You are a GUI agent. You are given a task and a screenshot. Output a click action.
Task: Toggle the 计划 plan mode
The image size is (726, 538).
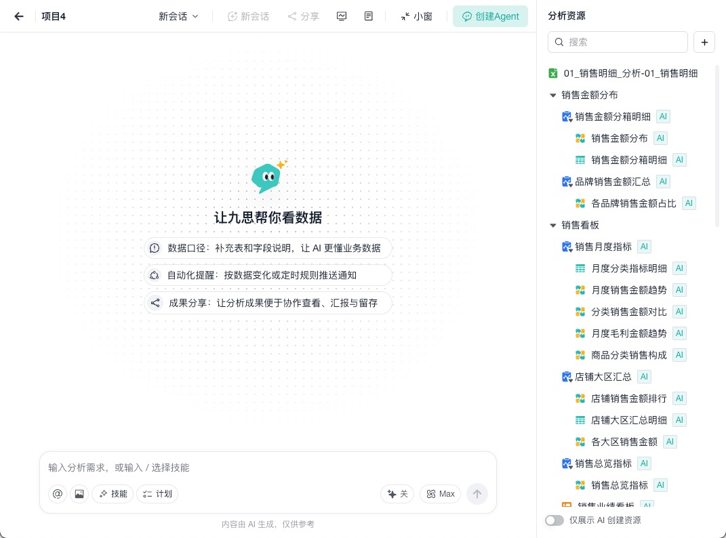tap(157, 493)
